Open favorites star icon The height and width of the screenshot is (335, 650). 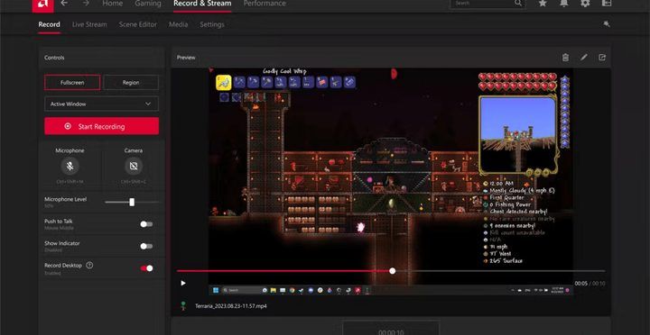click(x=543, y=4)
